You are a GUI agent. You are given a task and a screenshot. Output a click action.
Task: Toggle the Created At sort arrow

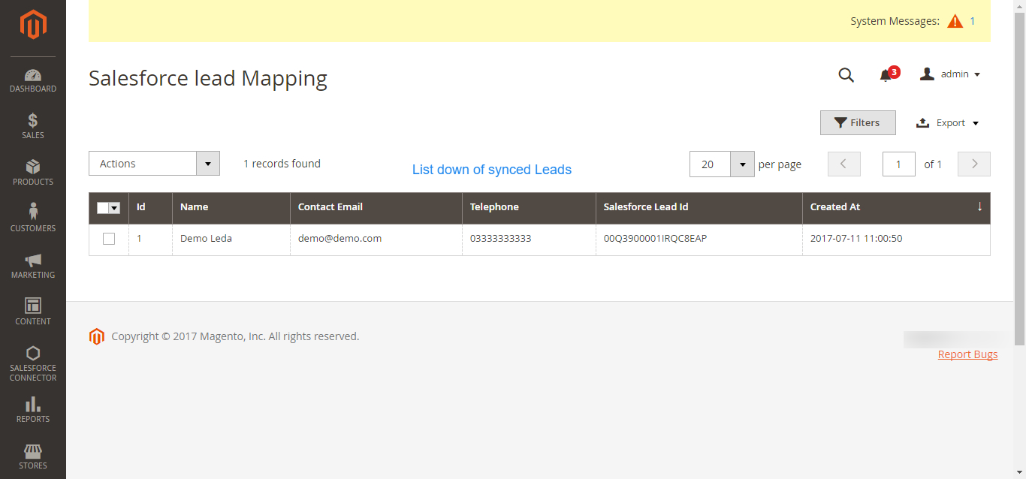pos(979,206)
